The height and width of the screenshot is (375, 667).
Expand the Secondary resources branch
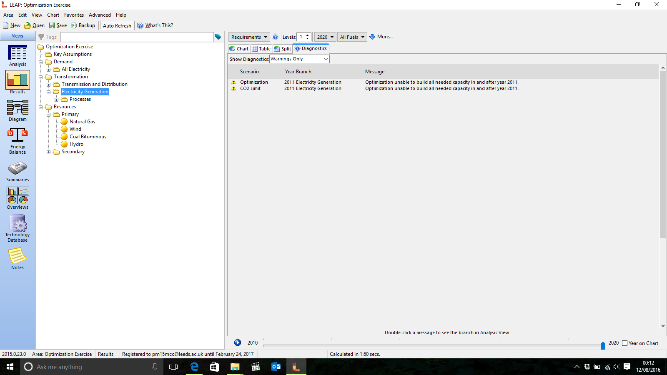point(49,152)
